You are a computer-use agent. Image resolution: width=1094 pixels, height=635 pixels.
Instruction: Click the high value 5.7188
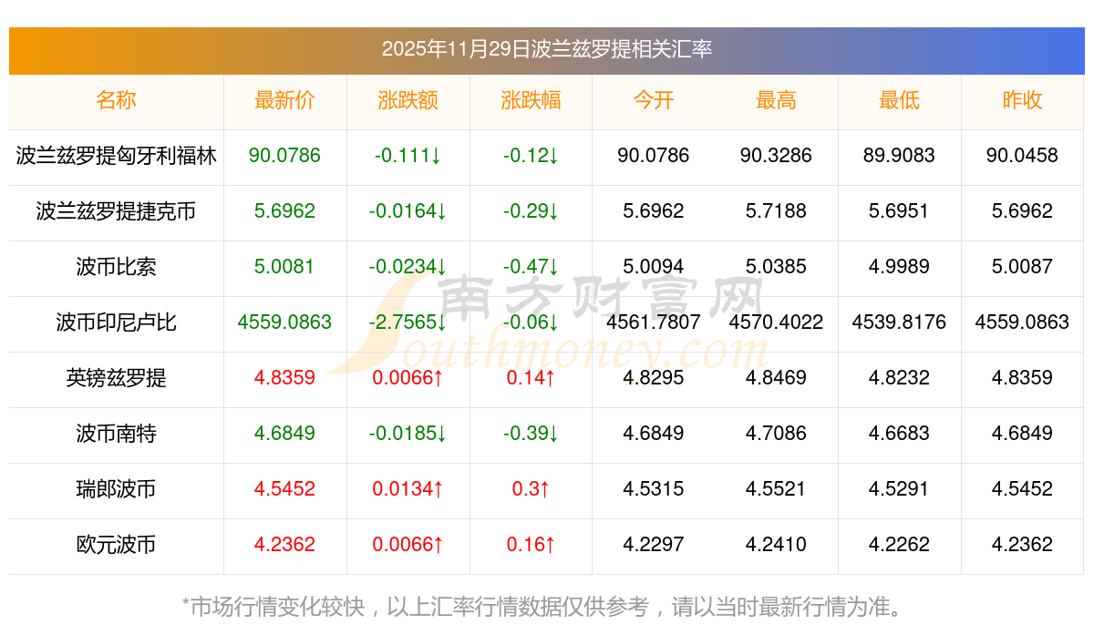pos(776,211)
